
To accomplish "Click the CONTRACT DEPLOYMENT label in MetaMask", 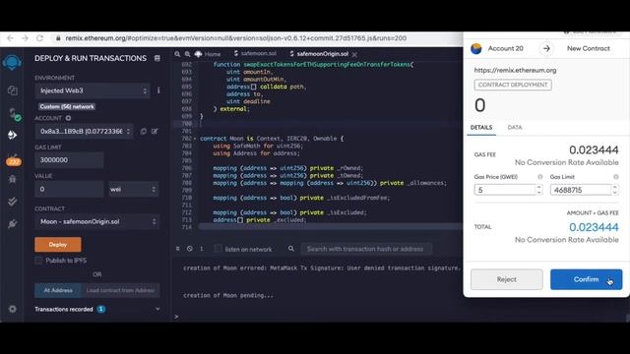I will coord(513,85).
